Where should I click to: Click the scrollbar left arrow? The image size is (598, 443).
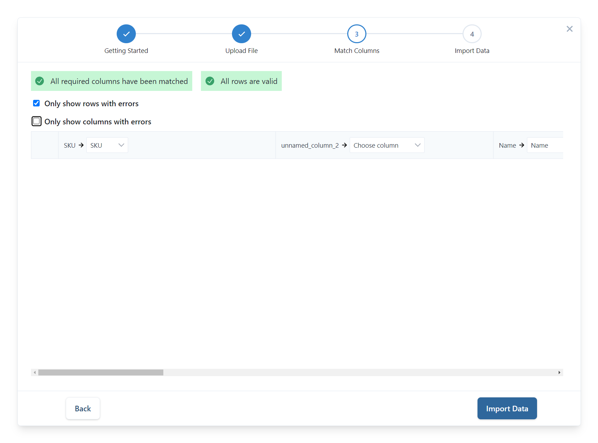(34, 373)
